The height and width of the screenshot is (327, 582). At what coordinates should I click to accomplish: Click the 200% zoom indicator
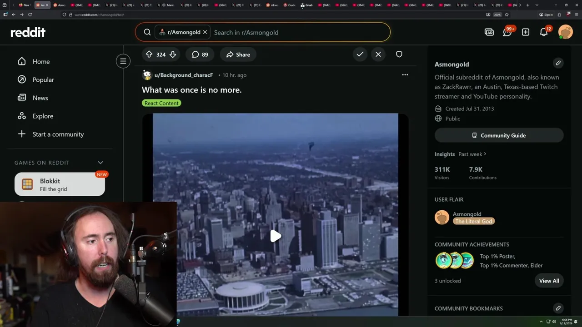click(497, 15)
